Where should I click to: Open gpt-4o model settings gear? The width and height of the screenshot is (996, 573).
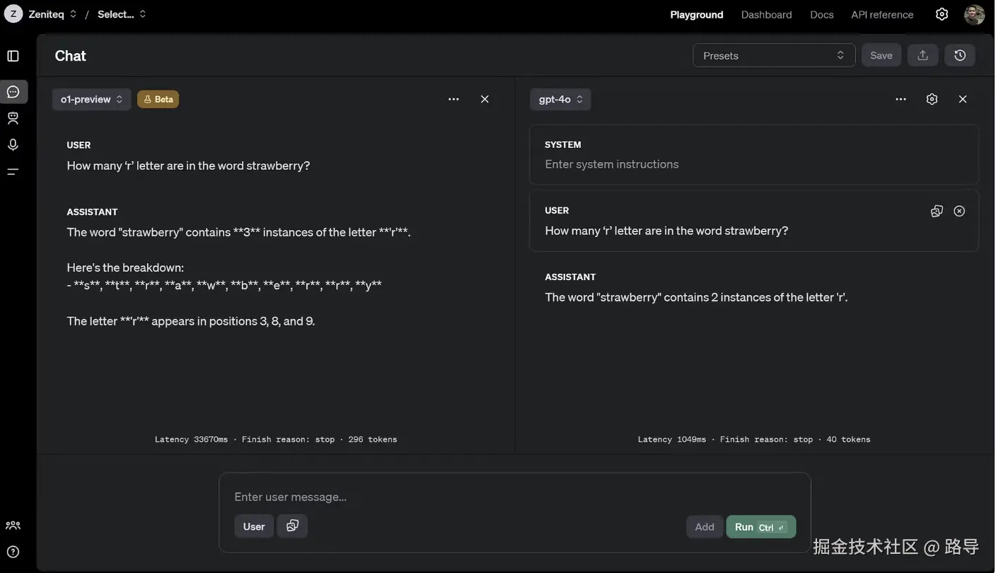(932, 99)
